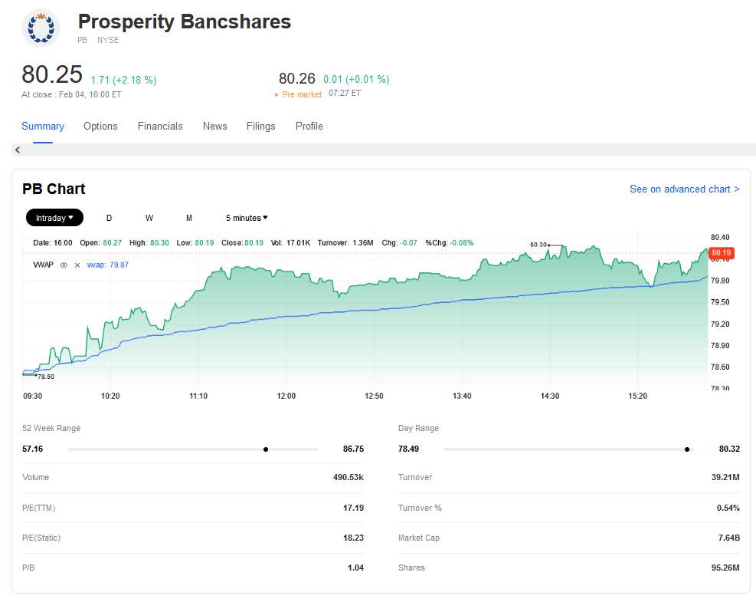
Task: Click the Day Range slider marker
Action: pyautogui.click(x=687, y=449)
